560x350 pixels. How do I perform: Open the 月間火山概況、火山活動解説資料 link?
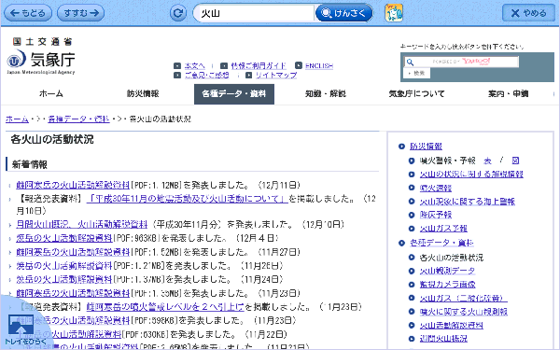point(82,224)
